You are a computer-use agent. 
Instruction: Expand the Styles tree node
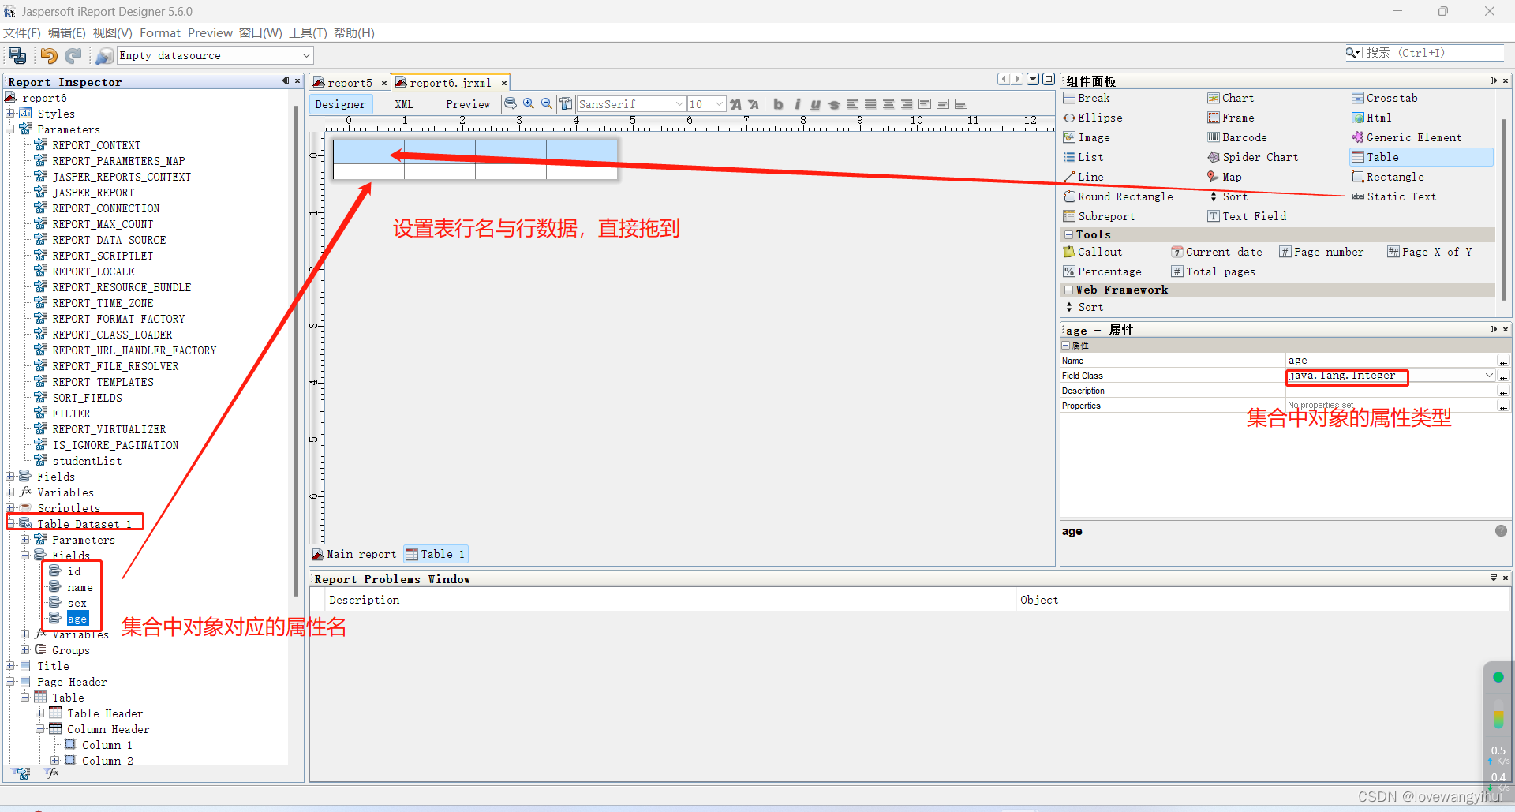pyautogui.click(x=10, y=114)
